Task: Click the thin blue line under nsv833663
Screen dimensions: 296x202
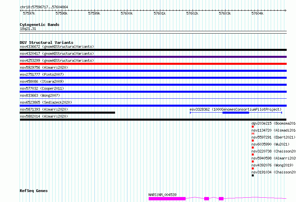Action: 153,98
